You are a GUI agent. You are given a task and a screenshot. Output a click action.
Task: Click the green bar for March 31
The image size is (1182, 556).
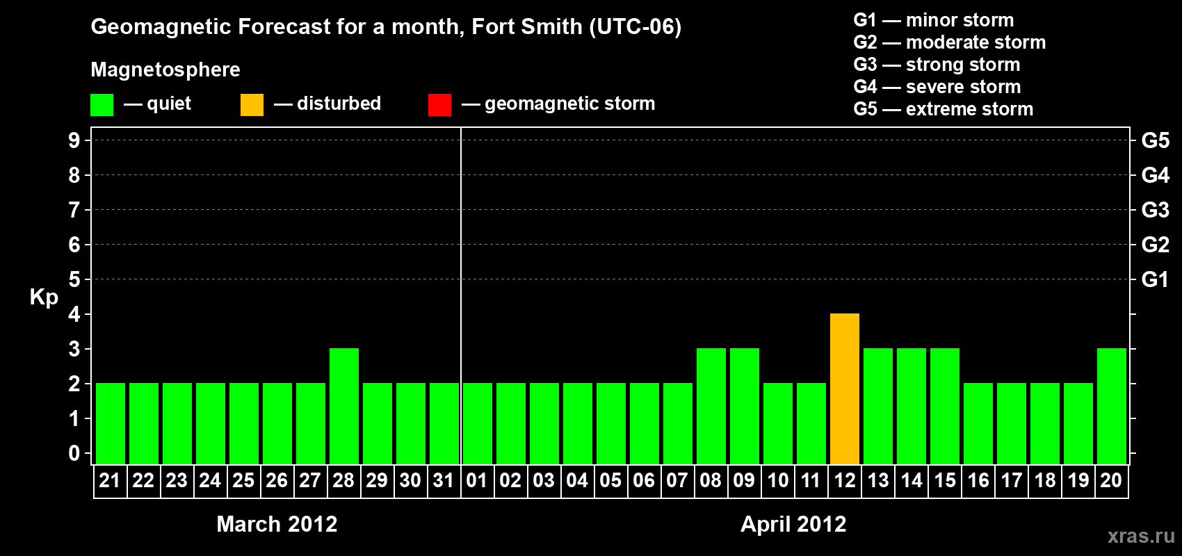[444, 423]
